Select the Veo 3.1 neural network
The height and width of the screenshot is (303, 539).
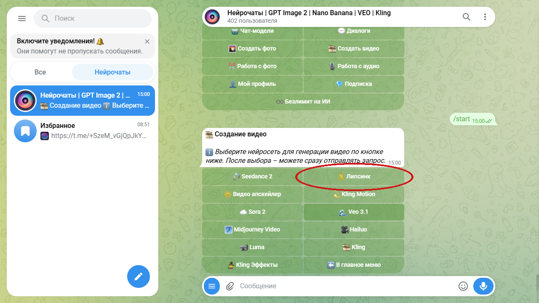click(354, 212)
